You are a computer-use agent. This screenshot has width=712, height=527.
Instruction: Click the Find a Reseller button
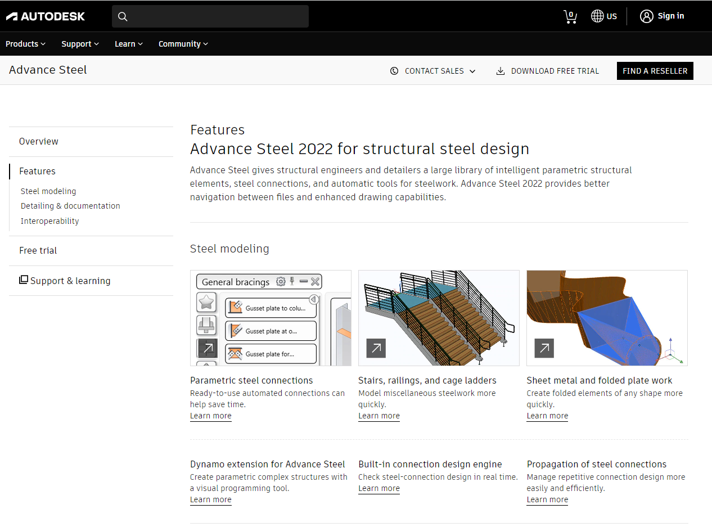pyautogui.click(x=655, y=70)
